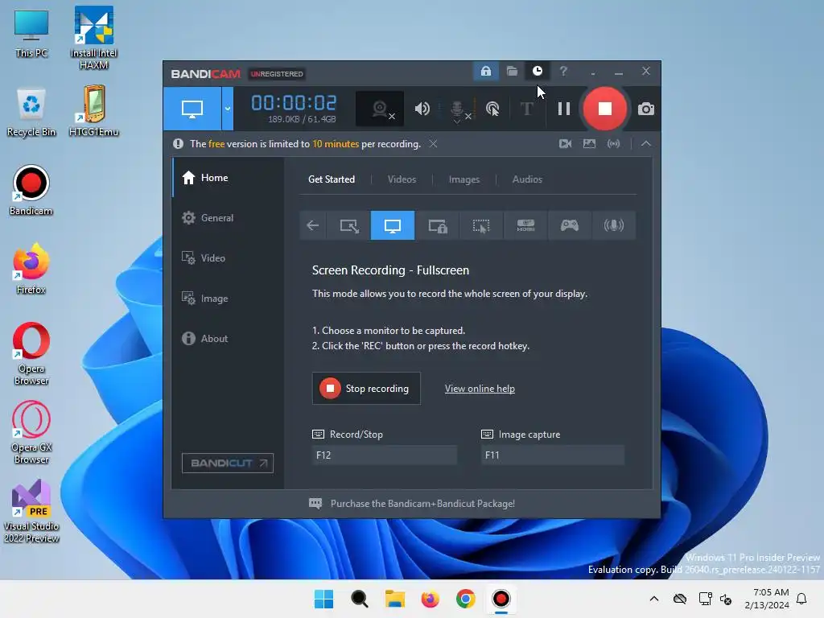Image resolution: width=824 pixels, height=618 pixels.
Task: Open the Bandicam desktop shortcut
Action: pyautogui.click(x=31, y=190)
